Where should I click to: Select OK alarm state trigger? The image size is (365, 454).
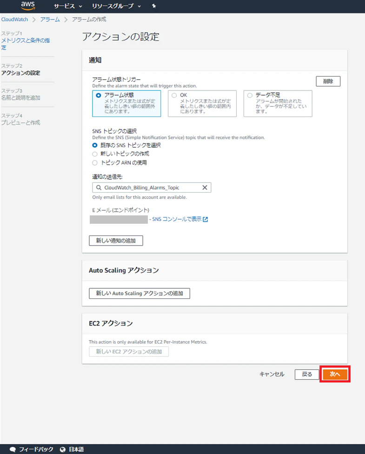pyautogui.click(x=202, y=104)
